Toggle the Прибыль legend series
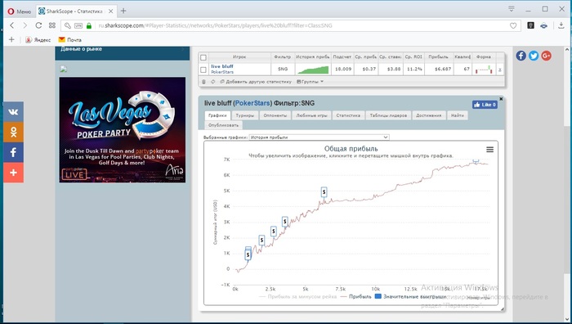 [x=355, y=297]
